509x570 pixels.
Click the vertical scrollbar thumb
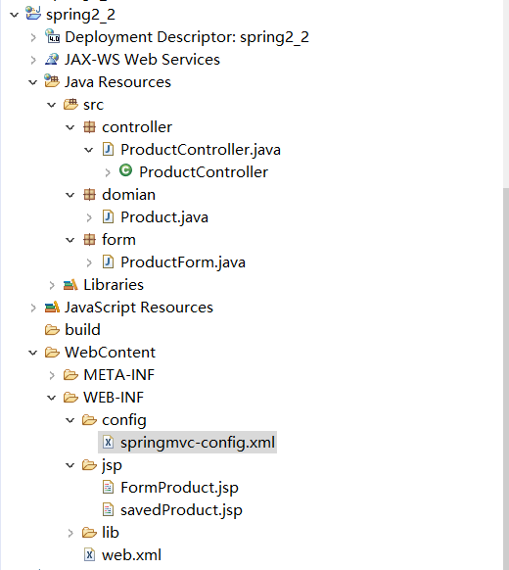[506, 378]
